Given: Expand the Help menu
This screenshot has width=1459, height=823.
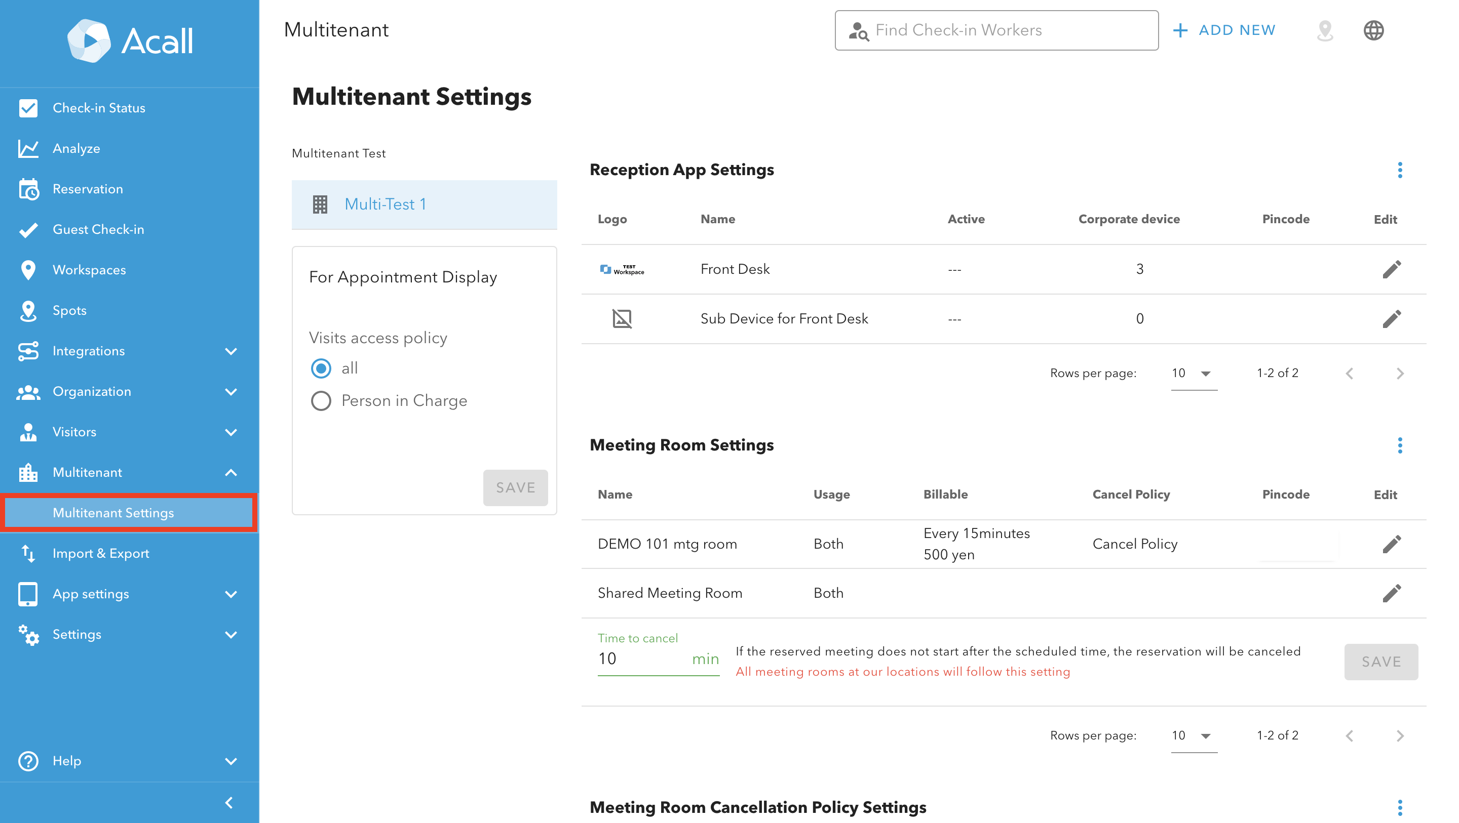Looking at the screenshot, I should [x=231, y=761].
